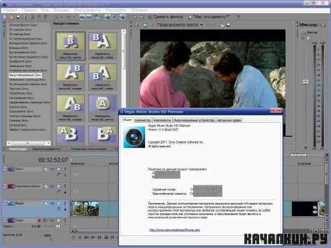Screen dimensions: 331x248
Task: Open the Справка menu
Action: tap(139, 10)
